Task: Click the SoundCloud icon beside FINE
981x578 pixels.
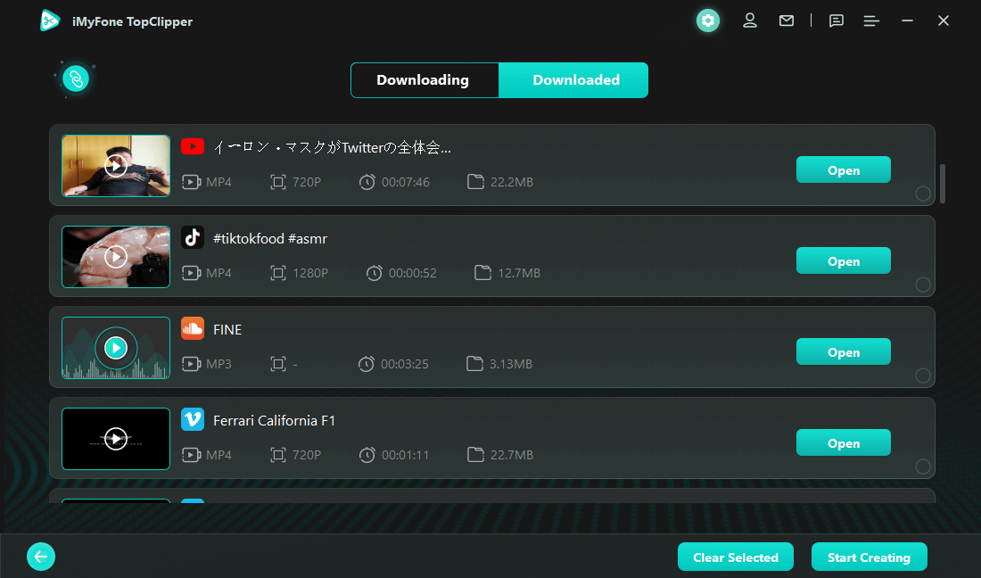Action: click(x=193, y=328)
